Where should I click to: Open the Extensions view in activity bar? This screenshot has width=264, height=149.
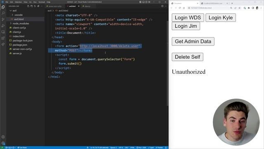pos(3,38)
